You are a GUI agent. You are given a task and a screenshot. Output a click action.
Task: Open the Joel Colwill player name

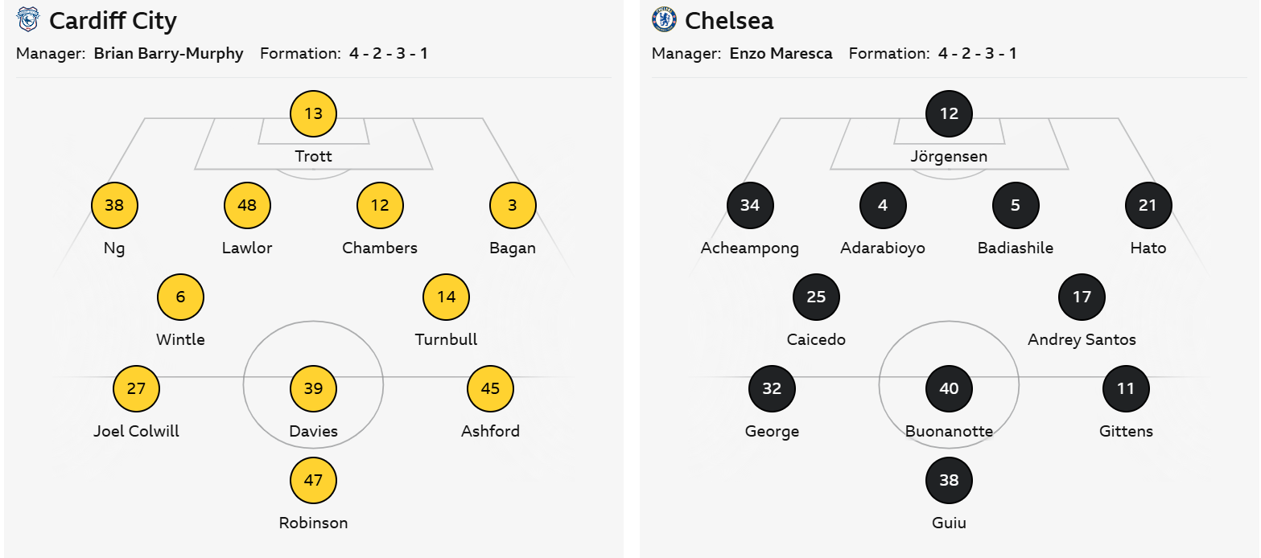coord(136,431)
